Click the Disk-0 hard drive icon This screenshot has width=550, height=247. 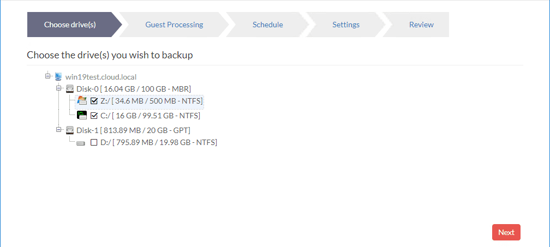click(70, 88)
